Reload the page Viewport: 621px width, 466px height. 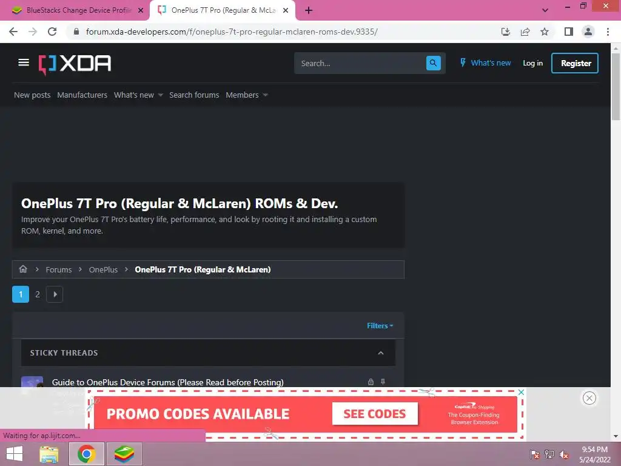pyautogui.click(x=52, y=32)
